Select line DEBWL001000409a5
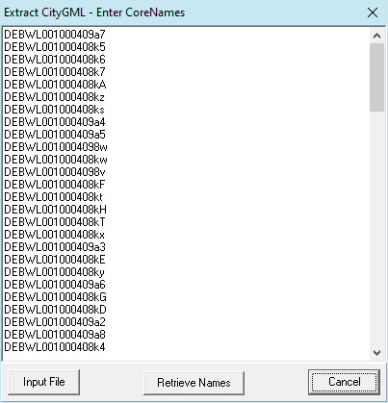This screenshot has height=403, width=388. tap(55, 135)
